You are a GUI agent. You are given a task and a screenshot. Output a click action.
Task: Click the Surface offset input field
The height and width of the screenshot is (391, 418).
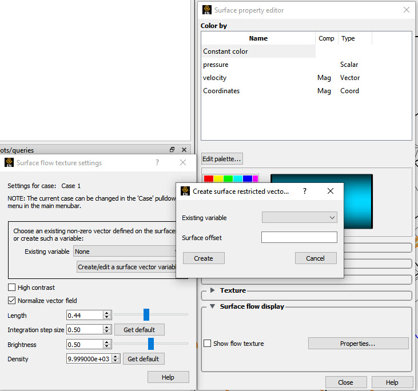(x=300, y=237)
